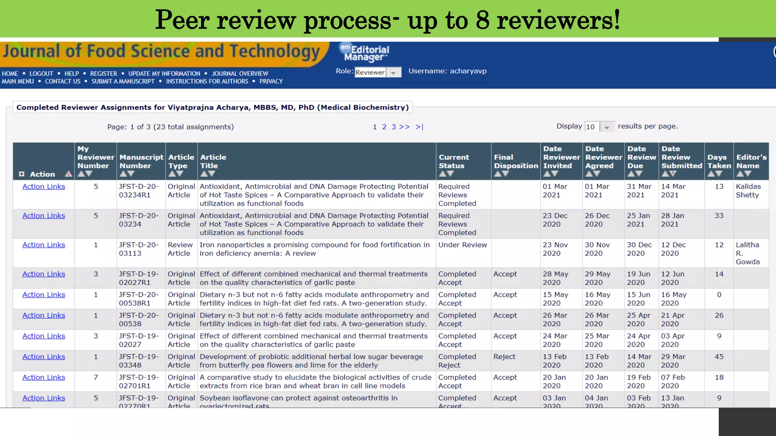This screenshot has height=436, width=776.
Task: Click the Editorial Manager logo
Action: (x=364, y=53)
